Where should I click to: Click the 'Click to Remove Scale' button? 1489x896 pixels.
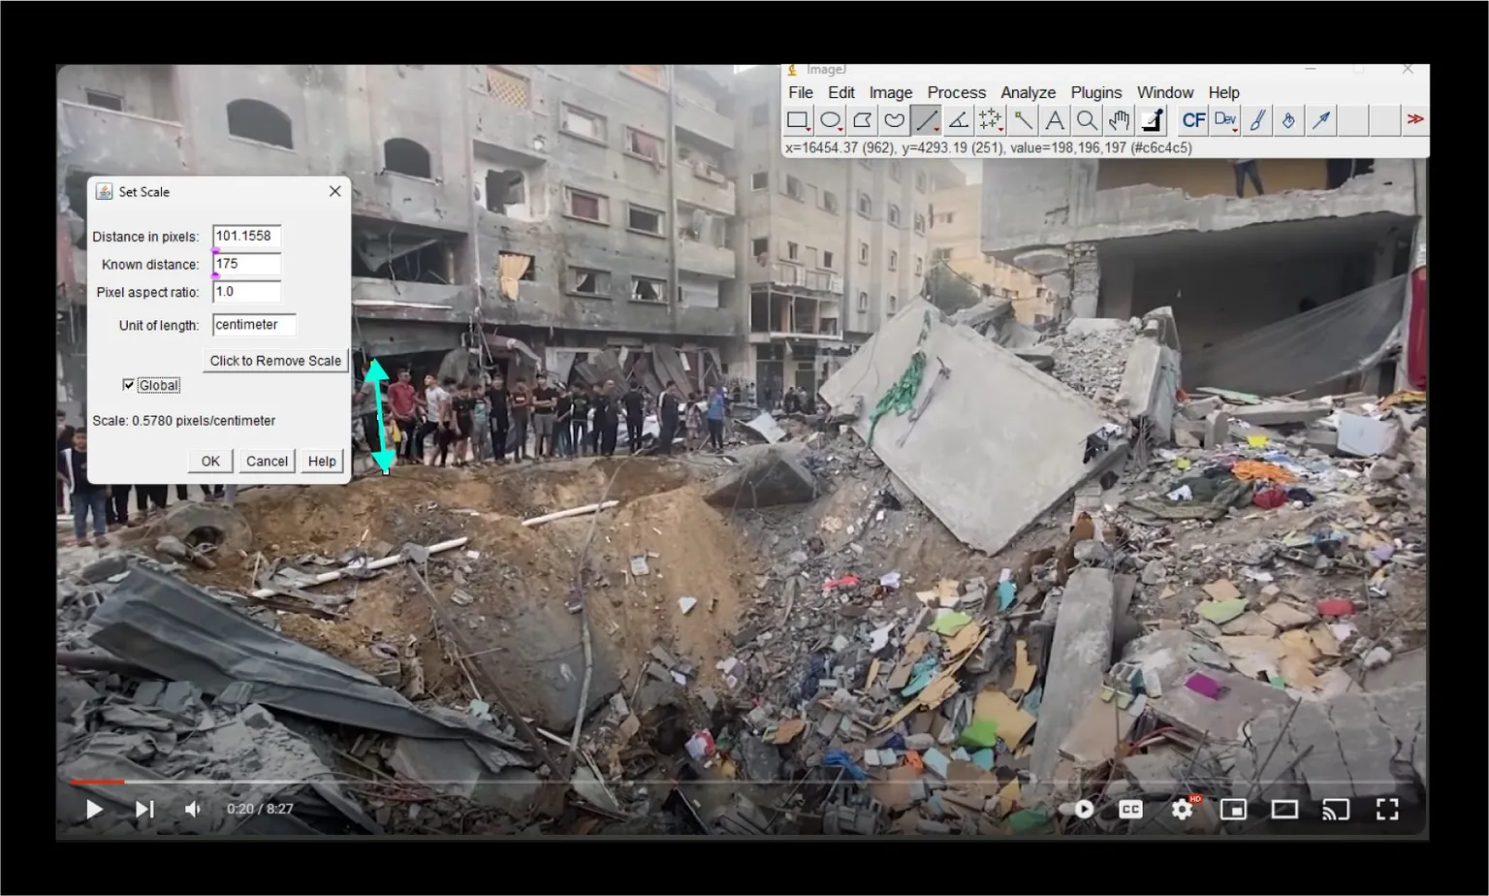pos(275,361)
